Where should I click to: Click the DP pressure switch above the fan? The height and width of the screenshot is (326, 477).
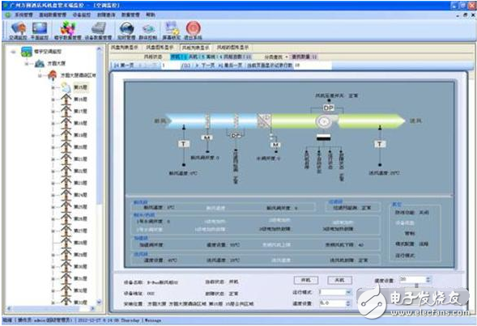pos(328,108)
